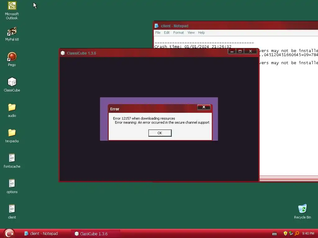Select the audio folder on desktop
Screen dimensions: 318x238
[x=12, y=110]
